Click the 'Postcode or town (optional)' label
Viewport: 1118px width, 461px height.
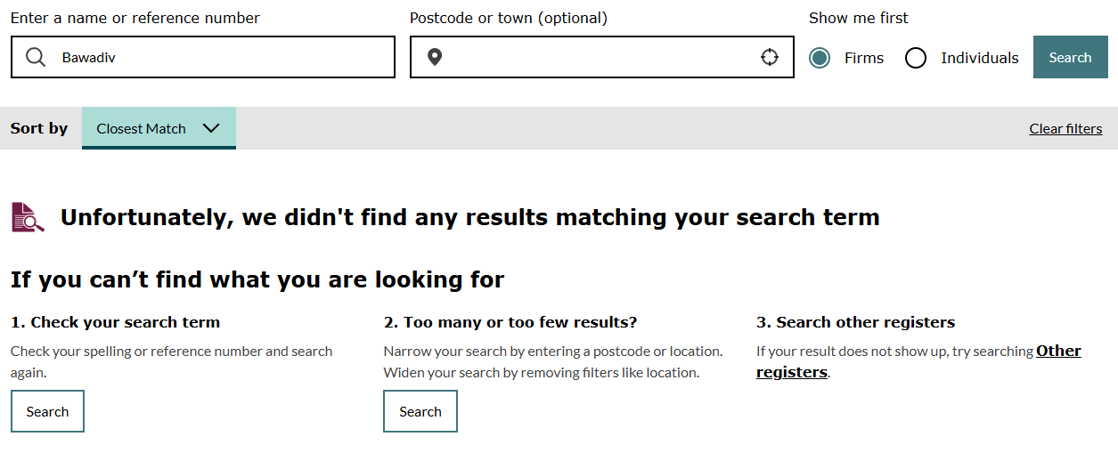[509, 18]
